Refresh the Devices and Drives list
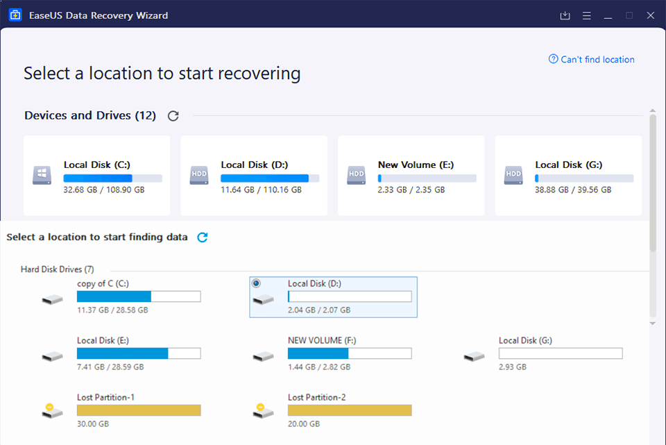This screenshot has height=445, width=666. click(173, 116)
